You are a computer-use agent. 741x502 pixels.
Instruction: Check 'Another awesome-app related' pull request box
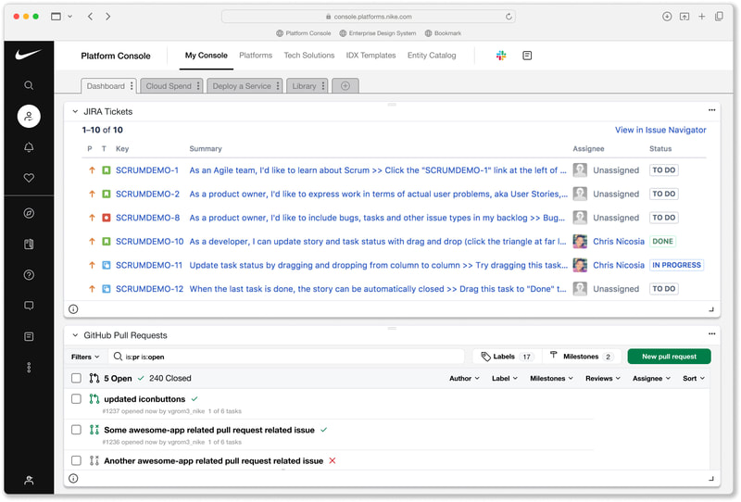tap(76, 460)
